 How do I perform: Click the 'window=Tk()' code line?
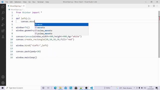coord(23,27)
